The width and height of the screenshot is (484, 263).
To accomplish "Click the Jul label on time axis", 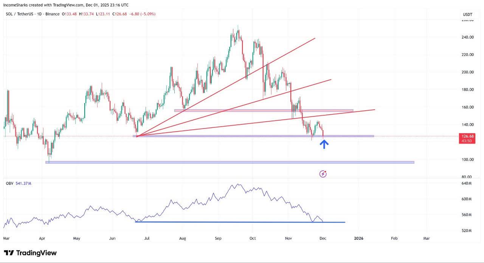I will 147,238.
